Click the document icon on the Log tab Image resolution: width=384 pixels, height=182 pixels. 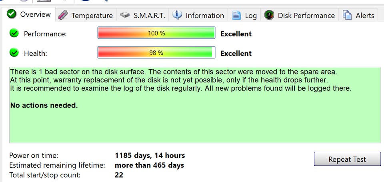(237, 16)
